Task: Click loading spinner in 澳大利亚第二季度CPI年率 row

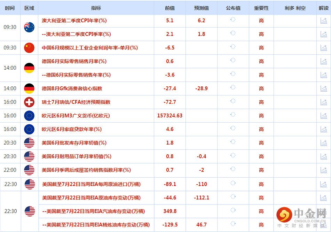Action: pos(233,20)
